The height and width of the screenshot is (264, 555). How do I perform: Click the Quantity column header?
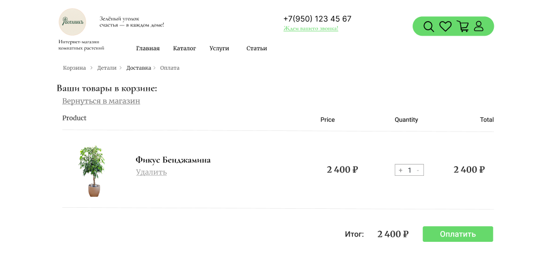click(406, 120)
